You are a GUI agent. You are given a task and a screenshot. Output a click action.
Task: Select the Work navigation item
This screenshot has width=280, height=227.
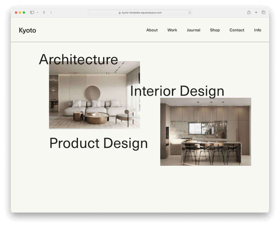point(172,30)
